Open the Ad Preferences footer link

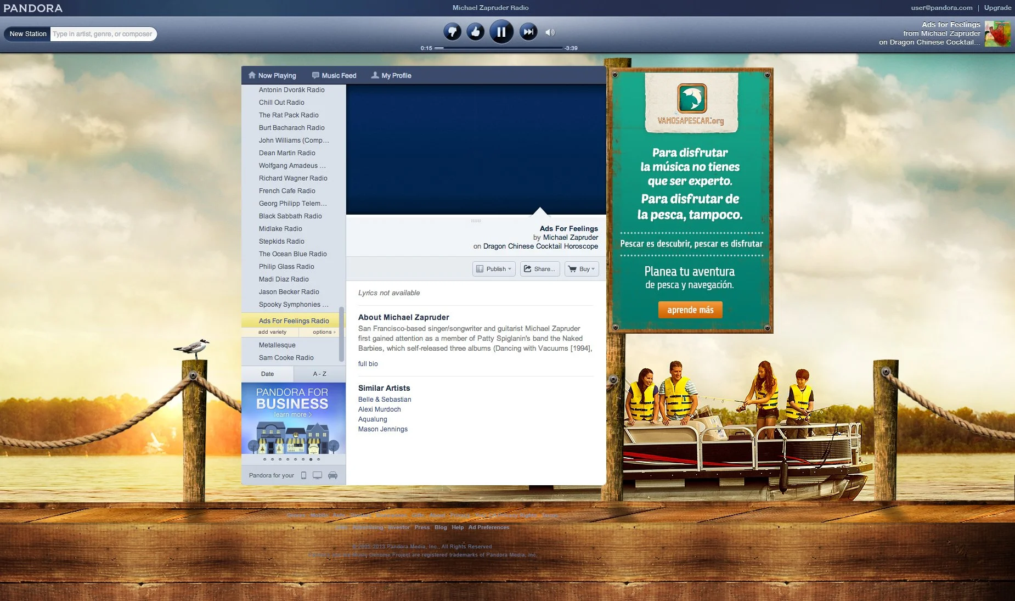click(489, 527)
